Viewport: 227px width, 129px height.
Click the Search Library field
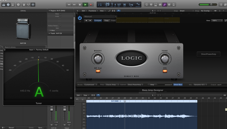coord(23,47)
